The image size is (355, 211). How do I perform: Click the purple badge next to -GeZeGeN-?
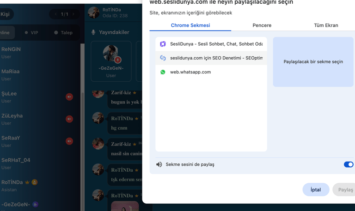[35, 204]
